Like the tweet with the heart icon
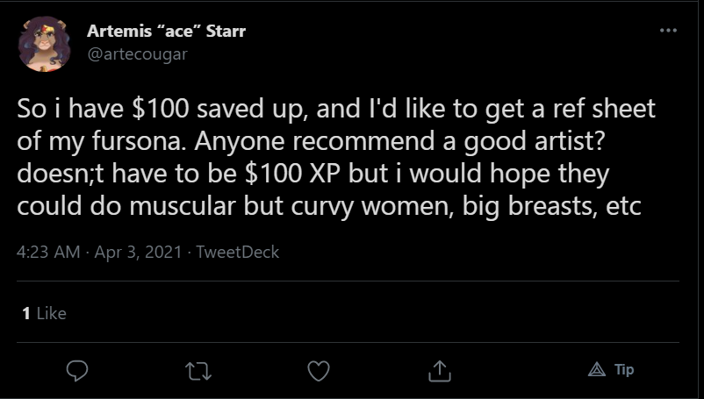The width and height of the screenshot is (704, 399). tap(319, 371)
